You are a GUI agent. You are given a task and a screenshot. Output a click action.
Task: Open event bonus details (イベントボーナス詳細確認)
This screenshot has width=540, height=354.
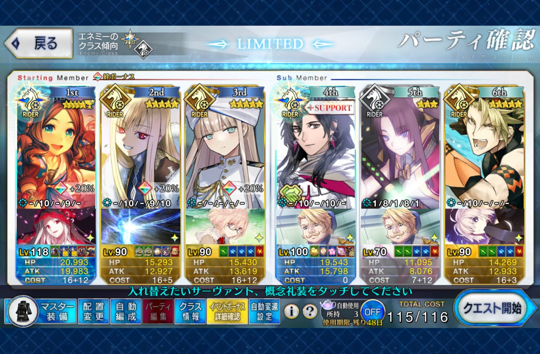(227, 311)
